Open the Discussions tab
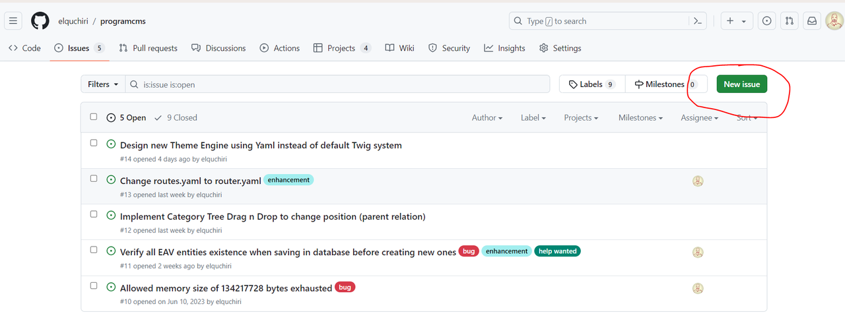Screen dimensions: 845x327 (x=219, y=48)
